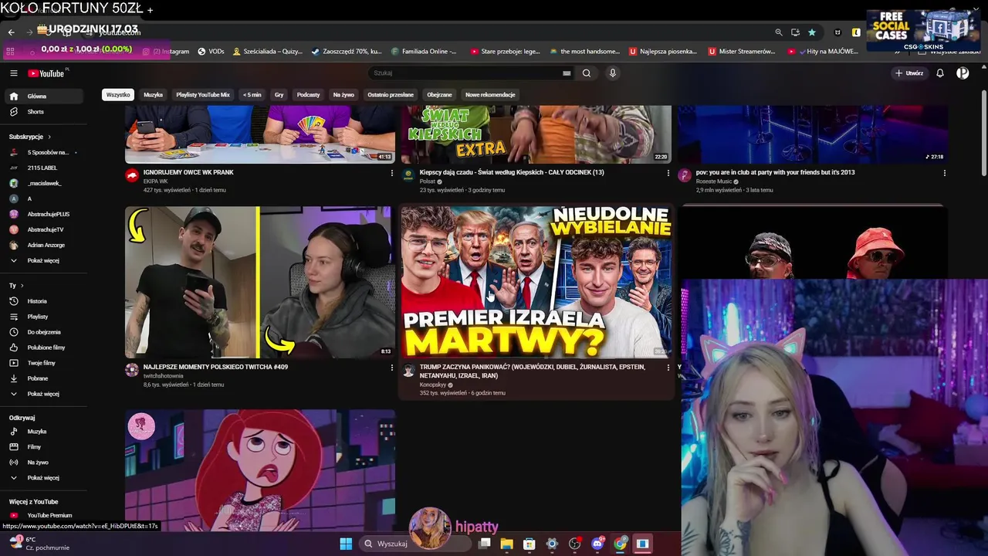
Task: Select the Nowe rekomendacje chip
Action: click(490, 95)
